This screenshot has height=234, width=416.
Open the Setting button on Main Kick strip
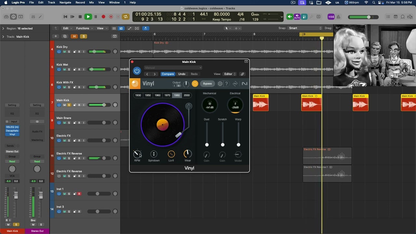click(x=12, y=105)
